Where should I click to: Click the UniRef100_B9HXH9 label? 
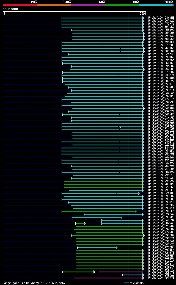(161, 87)
